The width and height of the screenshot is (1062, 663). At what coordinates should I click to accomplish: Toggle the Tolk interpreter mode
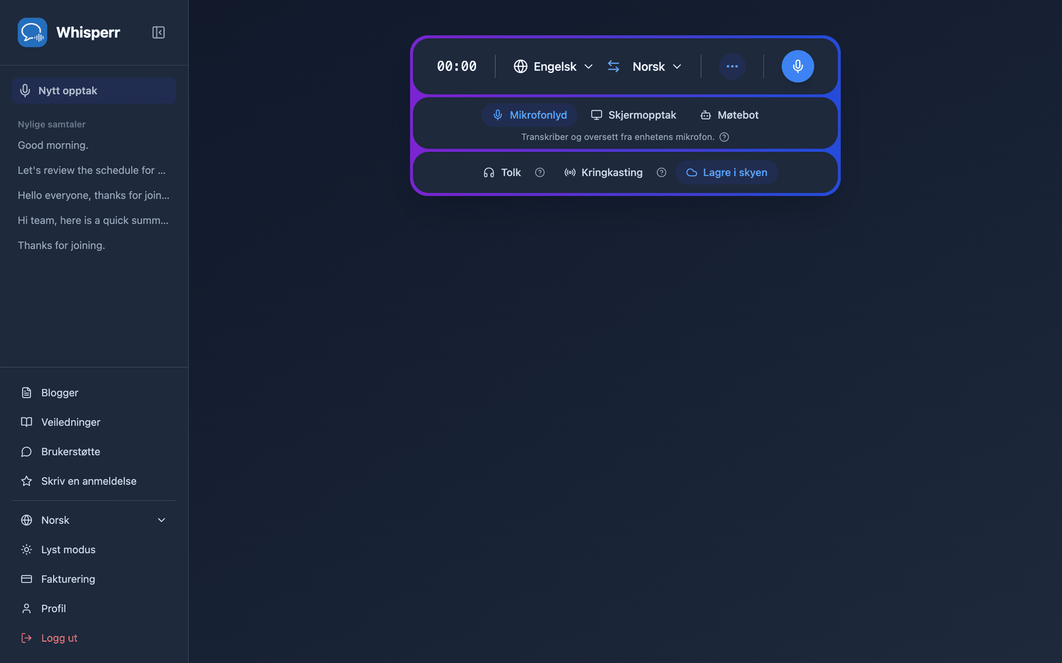502,172
